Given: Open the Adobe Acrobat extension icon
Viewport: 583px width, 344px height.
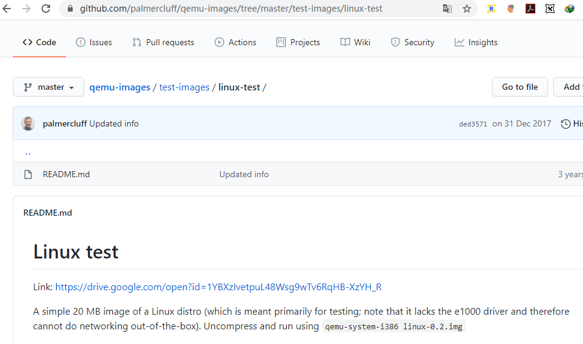Looking at the screenshot, I should pyautogui.click(x=530, y=9).
